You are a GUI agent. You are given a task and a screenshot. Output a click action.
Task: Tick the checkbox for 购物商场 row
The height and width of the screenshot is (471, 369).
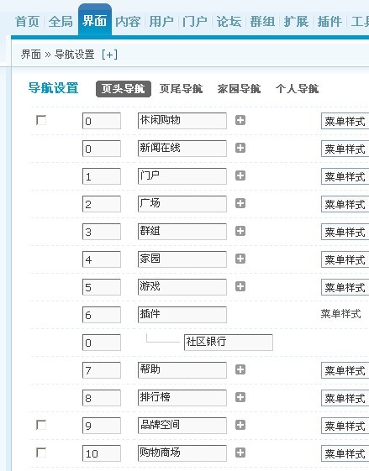coord(41,453)
